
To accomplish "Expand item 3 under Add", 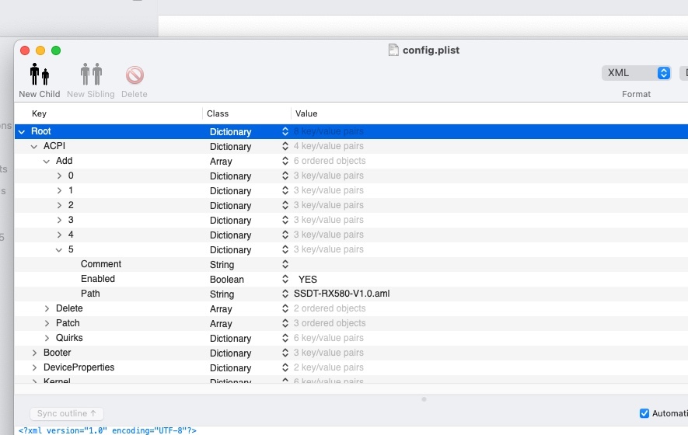I will [x=59, y=220].
